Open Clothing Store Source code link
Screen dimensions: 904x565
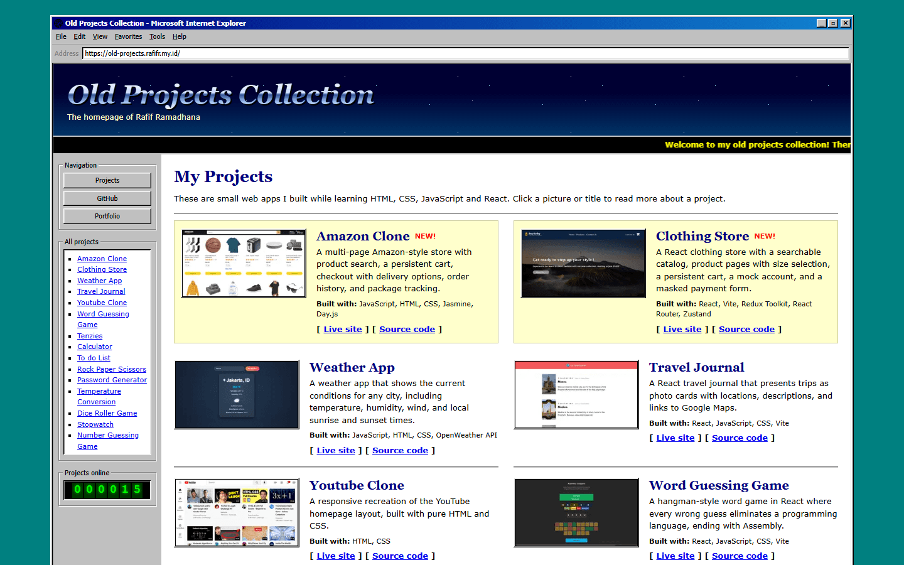[746, 329]
